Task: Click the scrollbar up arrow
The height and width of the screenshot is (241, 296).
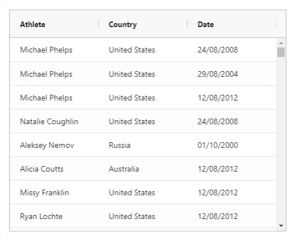Action: point(281,43)
